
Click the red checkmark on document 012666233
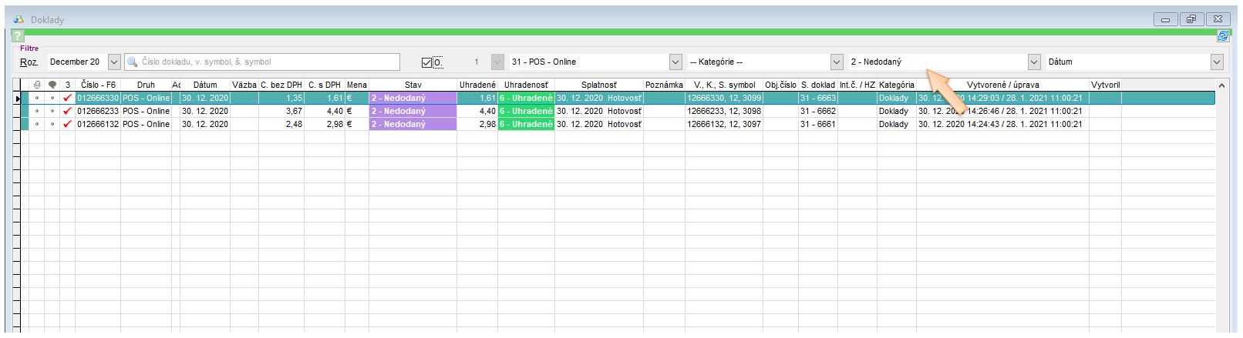coord(68,111)
